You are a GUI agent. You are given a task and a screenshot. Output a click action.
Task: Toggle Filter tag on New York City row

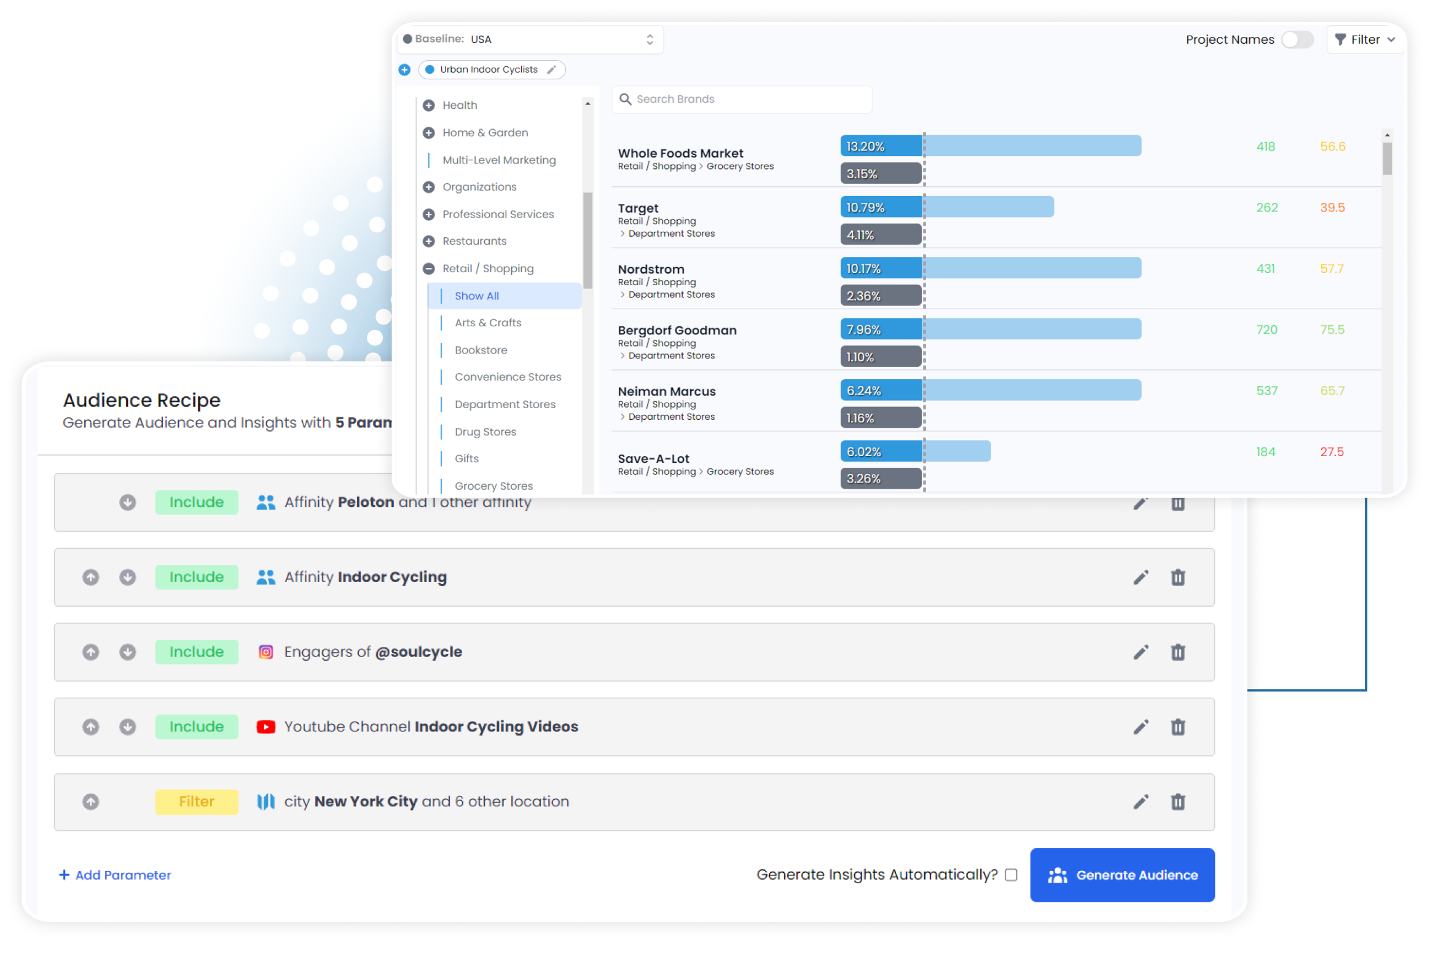[196, 802]
